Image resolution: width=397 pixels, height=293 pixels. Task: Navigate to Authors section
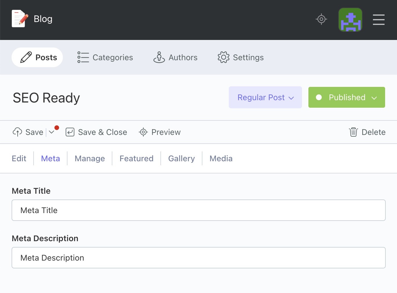pyautogui.click(x=175, y=57)
